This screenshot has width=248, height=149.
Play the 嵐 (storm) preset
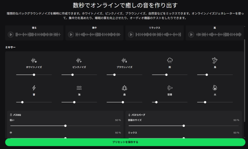point(191,35)
